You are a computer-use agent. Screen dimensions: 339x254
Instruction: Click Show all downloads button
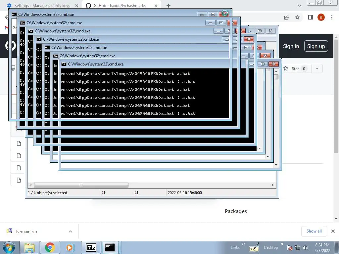(x=314, y=231)
